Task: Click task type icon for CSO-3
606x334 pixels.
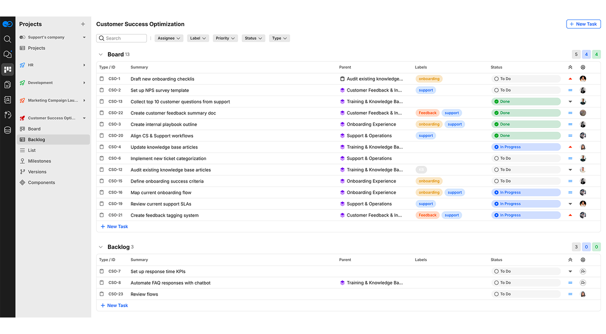Action: point(101,124)
